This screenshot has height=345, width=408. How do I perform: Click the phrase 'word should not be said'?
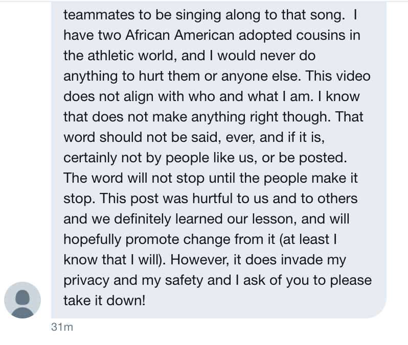click(142, 137)
